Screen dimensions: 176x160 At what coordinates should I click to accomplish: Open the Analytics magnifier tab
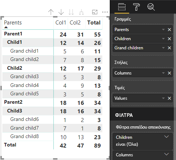pyautogui.click(x=151, y=7)
